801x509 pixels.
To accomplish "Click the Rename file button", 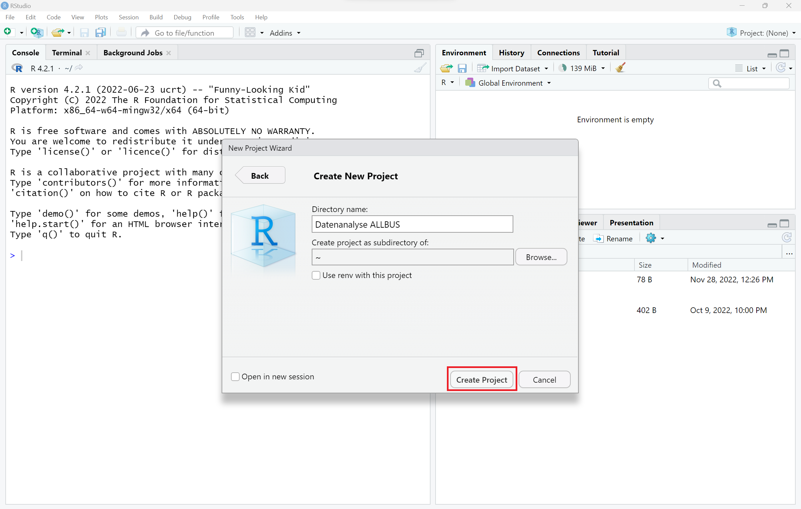I will tap(613, 238).
